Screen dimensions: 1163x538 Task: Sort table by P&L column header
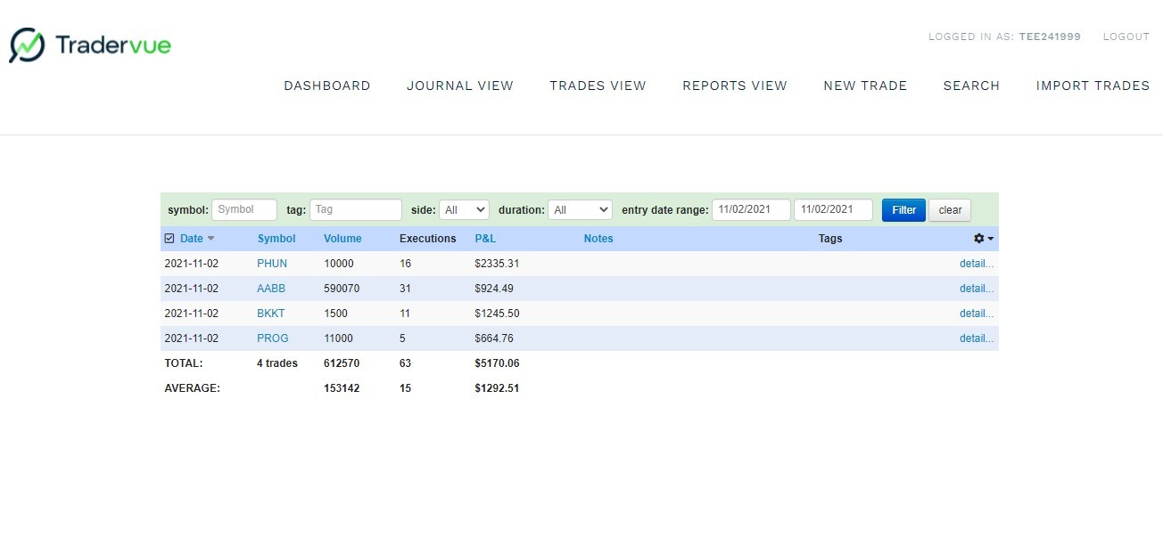coord(485,239)
